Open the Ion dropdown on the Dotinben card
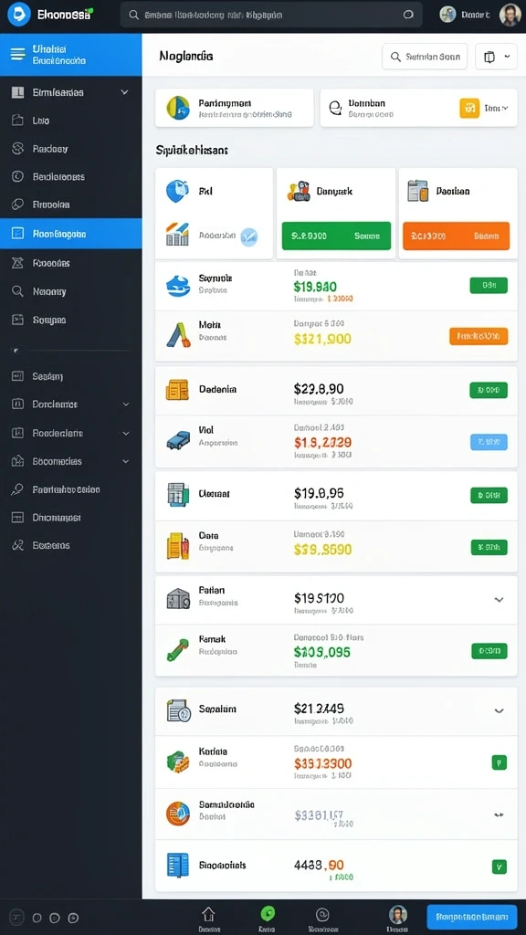The image size is (526, 935). (496, 108)
